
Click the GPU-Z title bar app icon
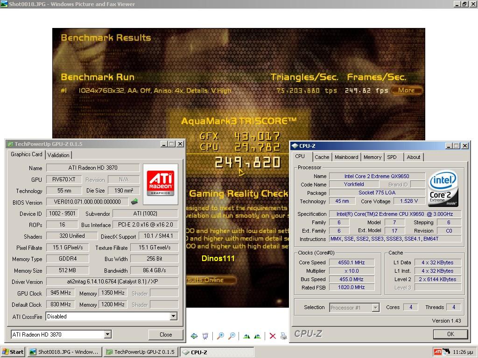(x=10, y=144)
